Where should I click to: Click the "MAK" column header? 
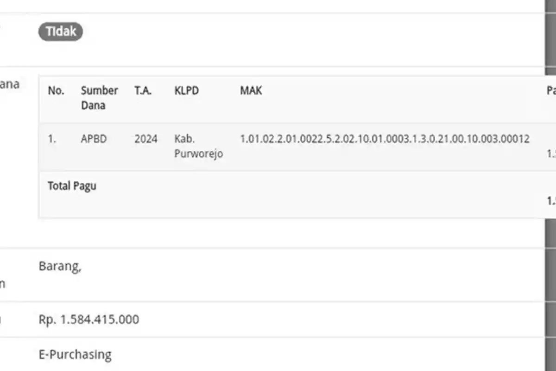[x=251, y=90]
